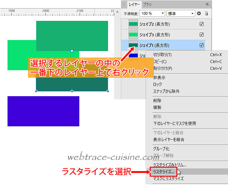Open the layer blend options gear icon
The image size is (228, 190).
click(x=199, y=13)
